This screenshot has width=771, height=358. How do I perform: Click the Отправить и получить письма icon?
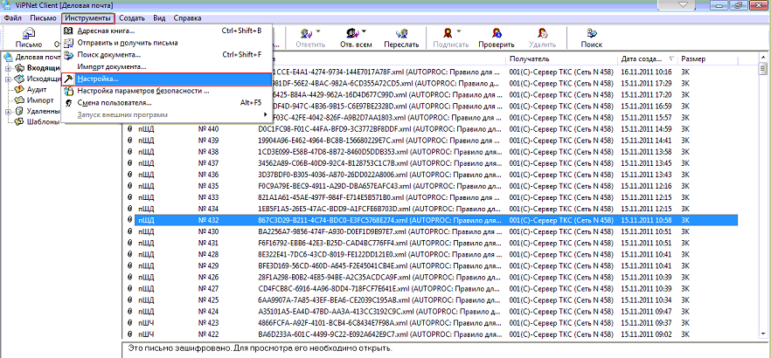pos(68,43)
